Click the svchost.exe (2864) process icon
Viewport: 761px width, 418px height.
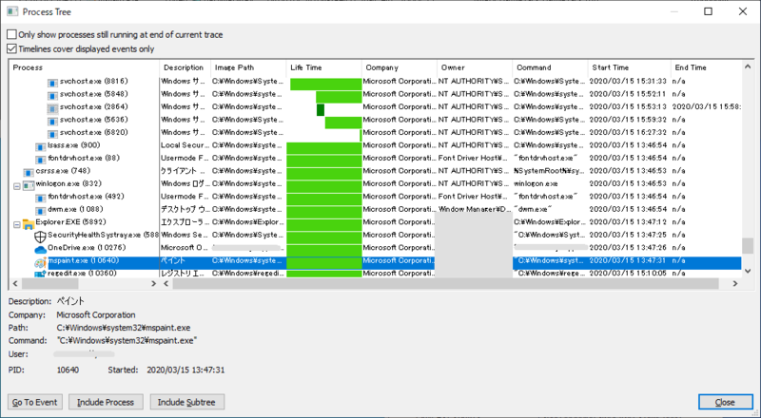tap(52, 108)
